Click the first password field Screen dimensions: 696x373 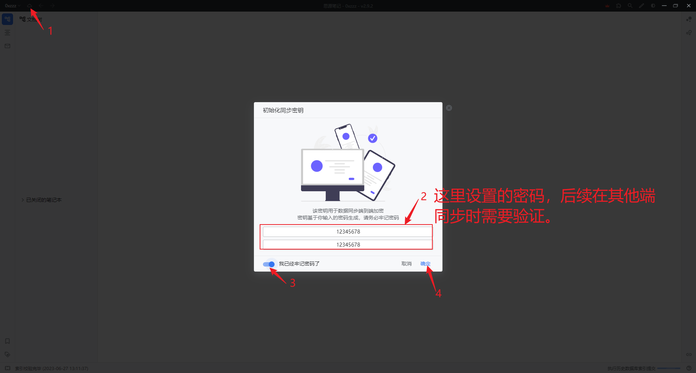pos(347,232)
